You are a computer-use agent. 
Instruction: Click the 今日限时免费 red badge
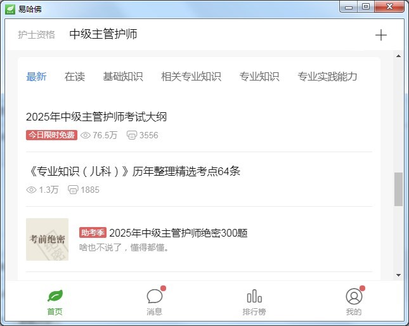pyautogui.click(x=51, y=135)
